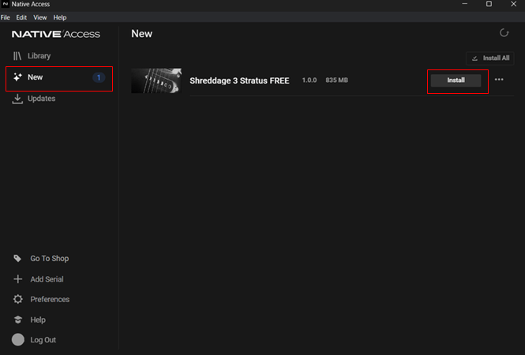Click Add Serial in the sidebar
525x355 pixels.
coord(47,279)
